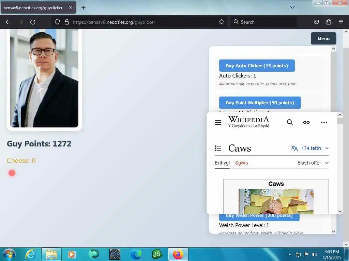This screenshot has width=349, height=261.
Task: Open the Firefox hamburger application menu
Action: coord(341,22)
